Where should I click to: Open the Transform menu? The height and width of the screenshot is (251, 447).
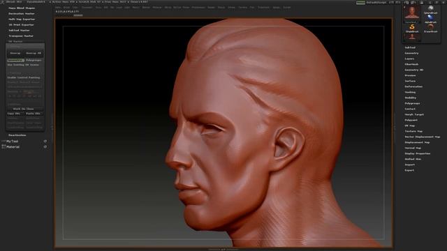[x=264, y=8]
